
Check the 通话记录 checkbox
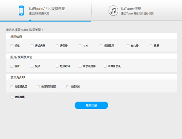tap(32, 46)
